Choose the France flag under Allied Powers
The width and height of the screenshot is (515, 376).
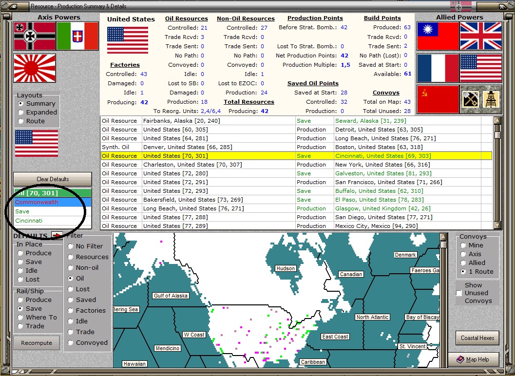coord(438,68)
